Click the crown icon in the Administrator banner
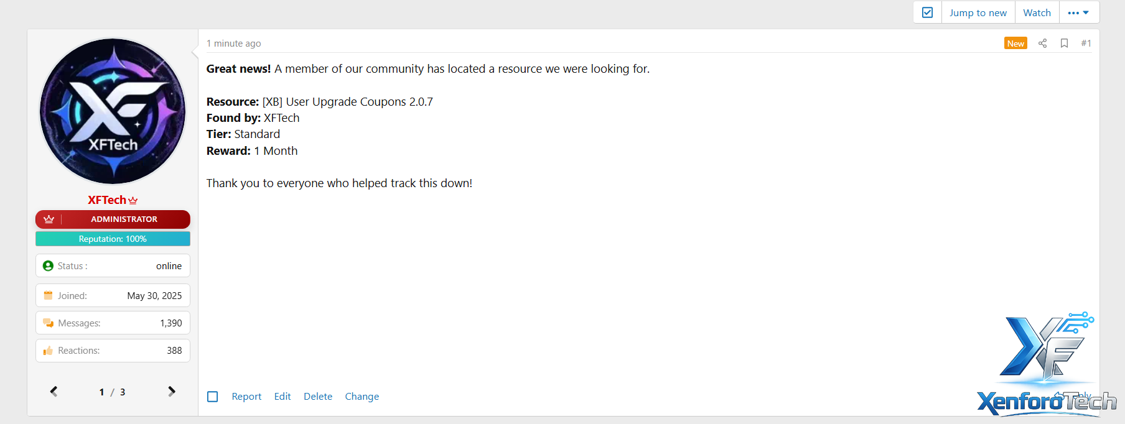Screen dimensions: 1125x424 49,219
